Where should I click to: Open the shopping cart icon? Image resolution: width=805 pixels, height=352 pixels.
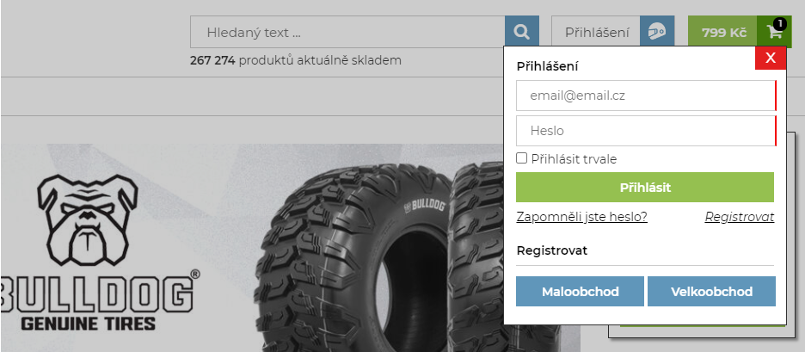click(774, 32)
